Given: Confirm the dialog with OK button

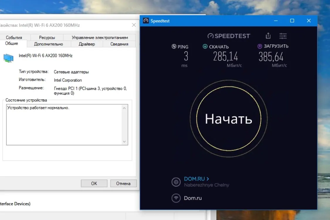Looking at the screenshot, I should pos(94,183).
